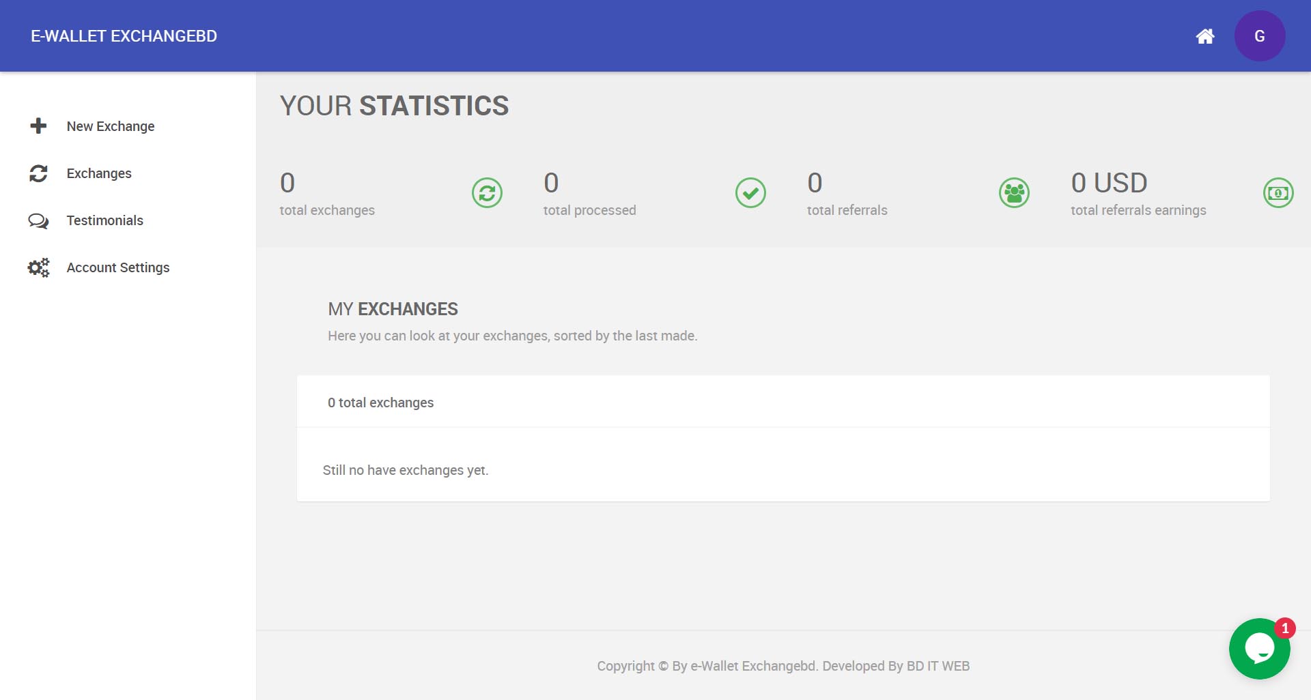Click the green total exchanges refresh icon
The width and height of the screenshot is (1311, 700).
pyautogui.click(x=487, y=193)
